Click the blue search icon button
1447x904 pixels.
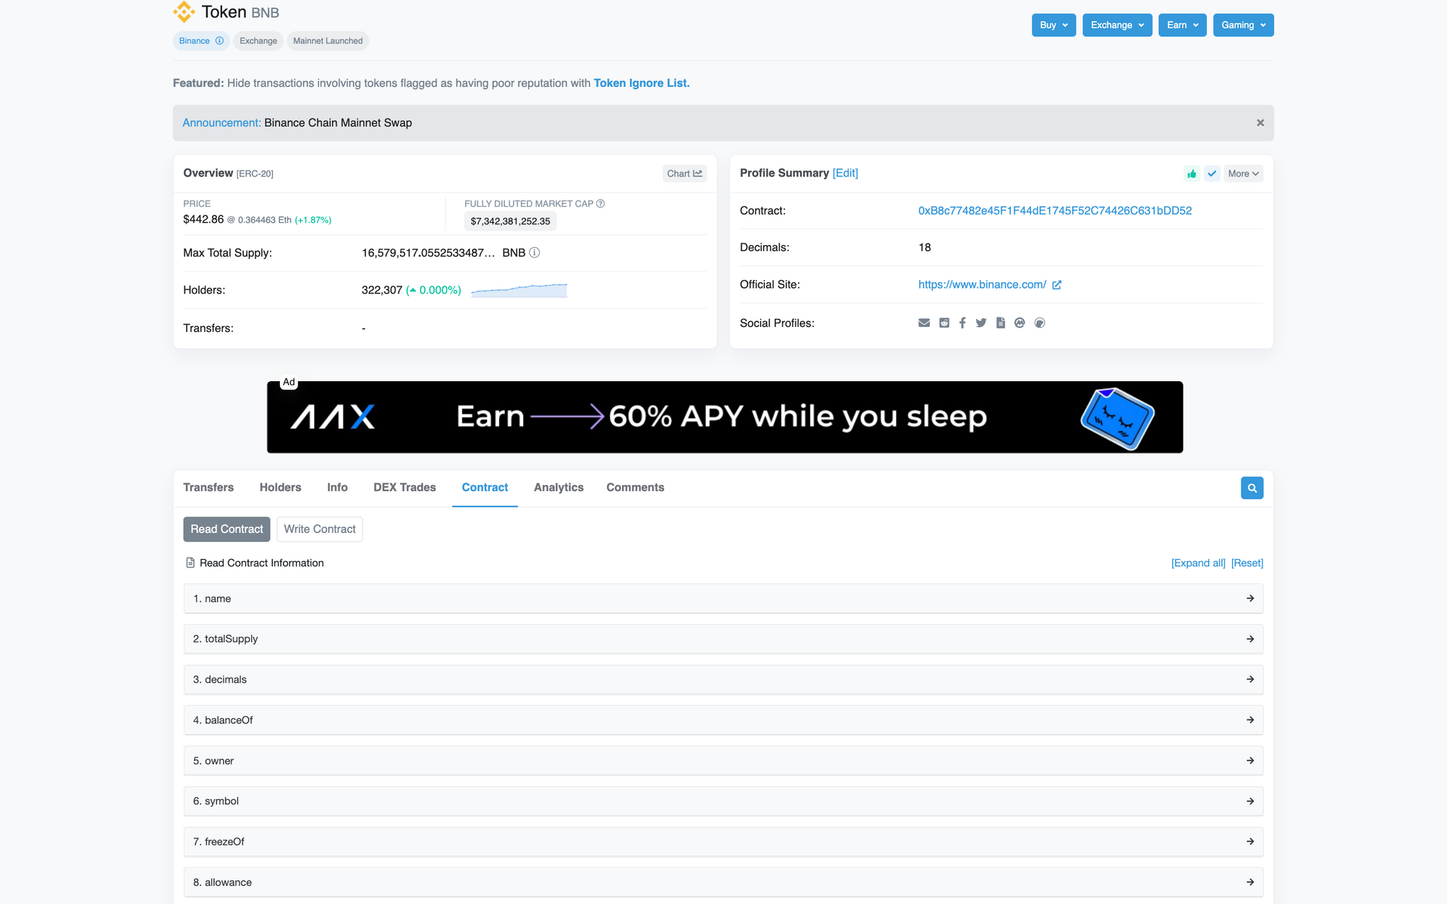[x=1252, y=488]
